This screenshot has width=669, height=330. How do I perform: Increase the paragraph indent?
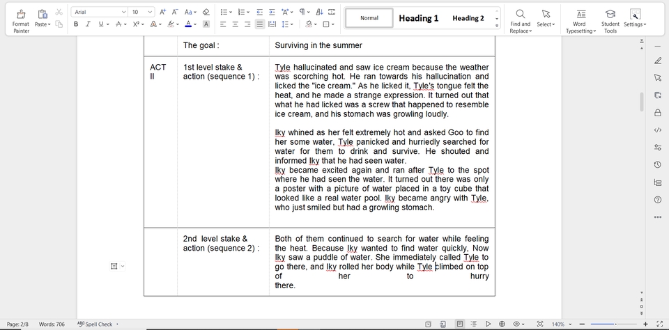click(272, 12)
